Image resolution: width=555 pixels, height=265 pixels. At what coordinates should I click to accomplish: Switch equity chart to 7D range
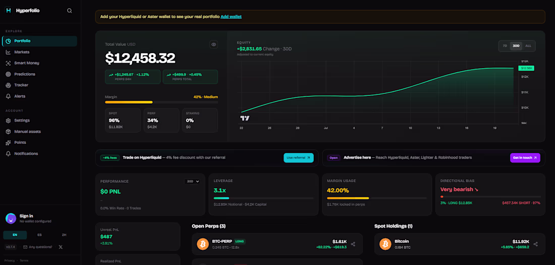(x=505, y=46)
